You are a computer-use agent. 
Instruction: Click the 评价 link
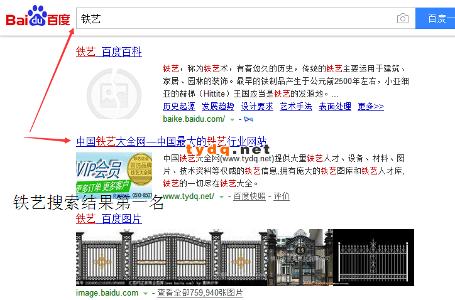coord(282,196)
